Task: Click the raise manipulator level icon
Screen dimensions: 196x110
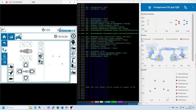Action: pos(11,67)
